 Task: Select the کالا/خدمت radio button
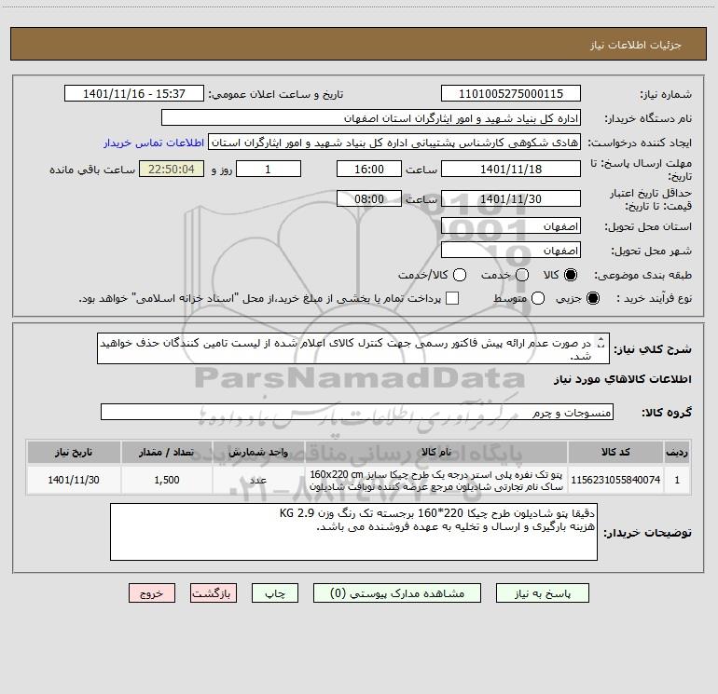point(460,275)
